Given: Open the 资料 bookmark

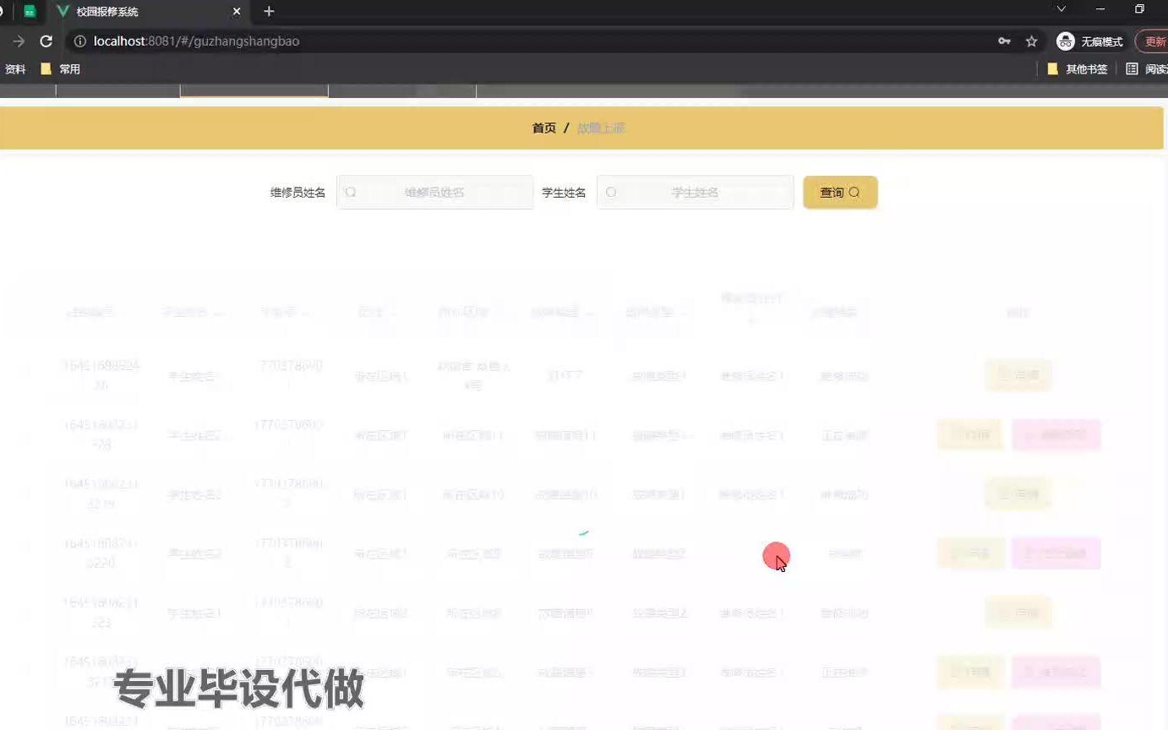Looking at the screenshot, I should pos(14,69).
